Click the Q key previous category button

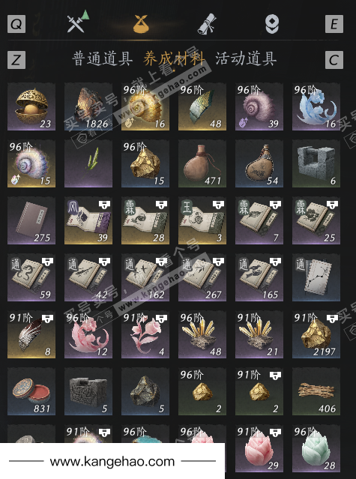tap(16, 23)
